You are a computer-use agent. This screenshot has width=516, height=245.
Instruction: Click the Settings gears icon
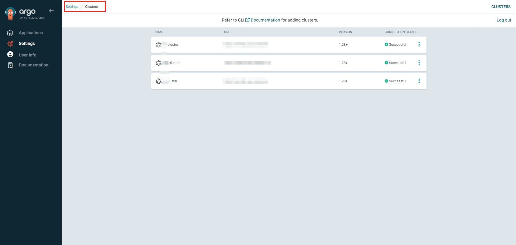click(10, 44)
